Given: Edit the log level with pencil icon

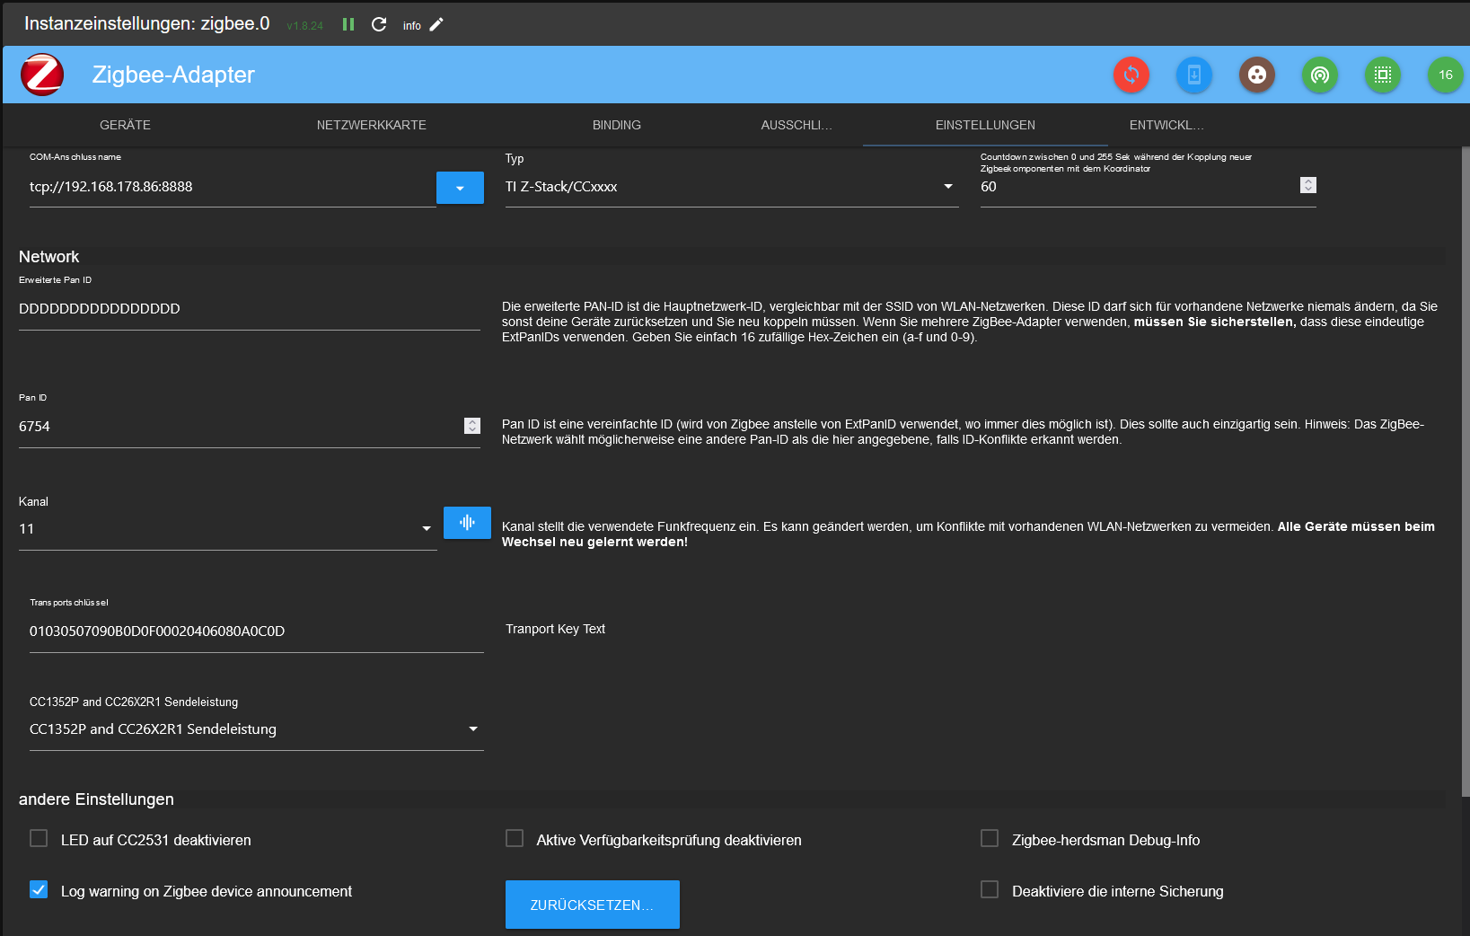Looking at the screenshot, I should 436,24.
